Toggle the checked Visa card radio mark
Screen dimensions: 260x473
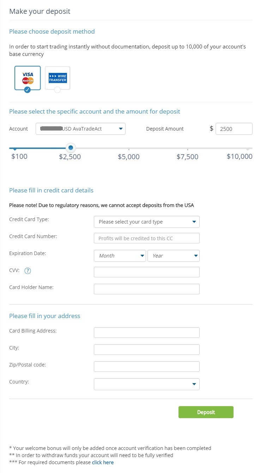pyautogui.click(x=28, y=90)
